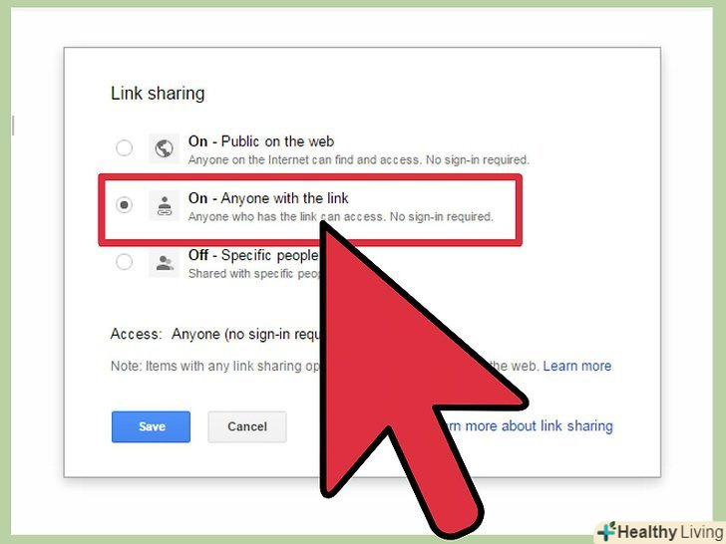Screen dimensions: 726x544
Task: Open the 'Learn more' link in the note
Action: point(577,366)
